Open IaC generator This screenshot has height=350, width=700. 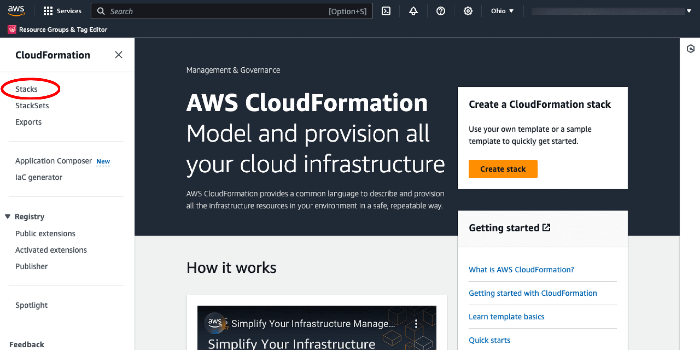tap(39, 177)
